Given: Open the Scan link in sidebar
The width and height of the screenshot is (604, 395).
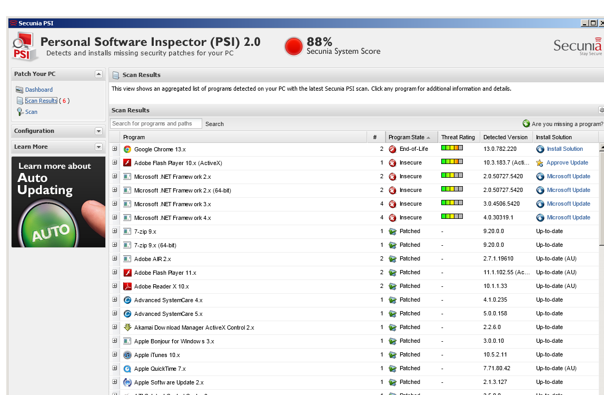Looking at the screenshot, I should pyautogui.click(x=31, y=112).
